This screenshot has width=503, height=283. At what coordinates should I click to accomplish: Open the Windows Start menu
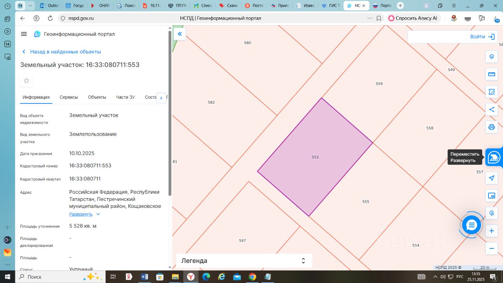[x=7, y=277]
